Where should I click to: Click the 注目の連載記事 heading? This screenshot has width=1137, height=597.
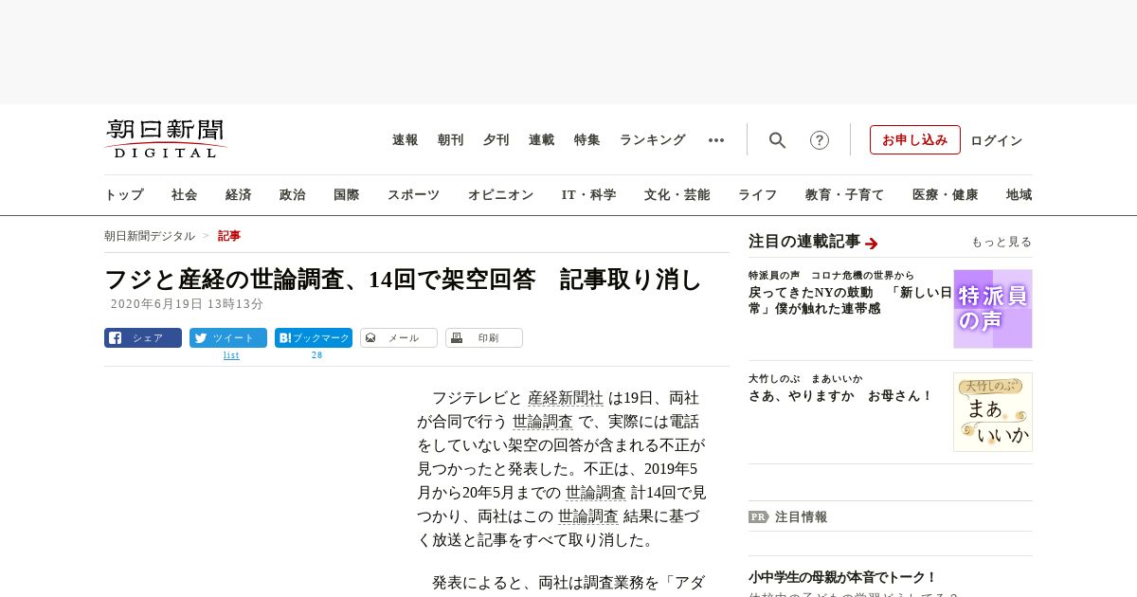click(x=804, y=242)
